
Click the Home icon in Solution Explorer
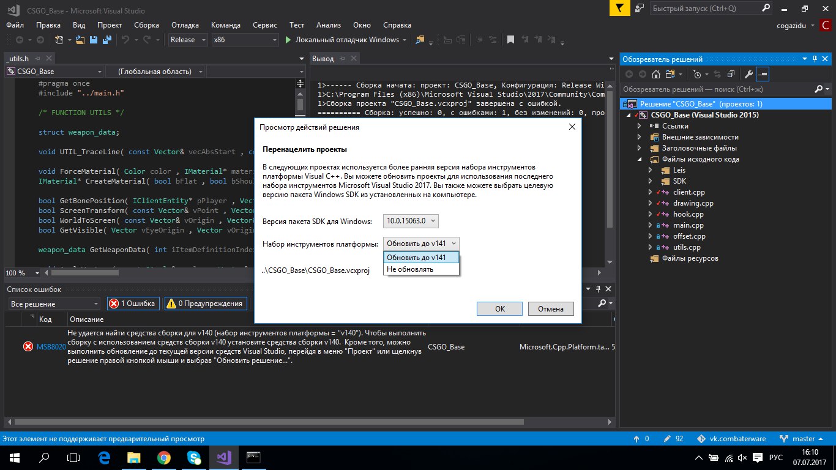coord(655,74)
